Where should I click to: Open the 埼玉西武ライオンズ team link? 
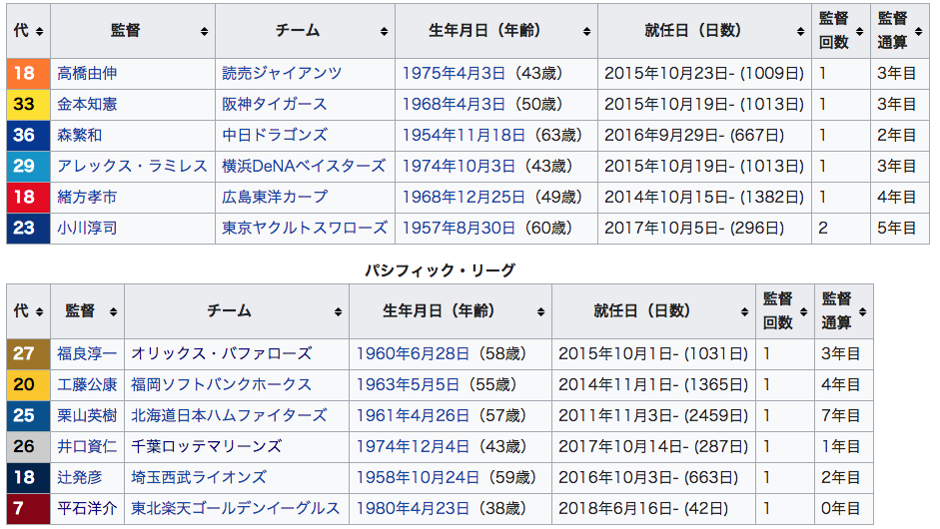(x=199, y=478)
